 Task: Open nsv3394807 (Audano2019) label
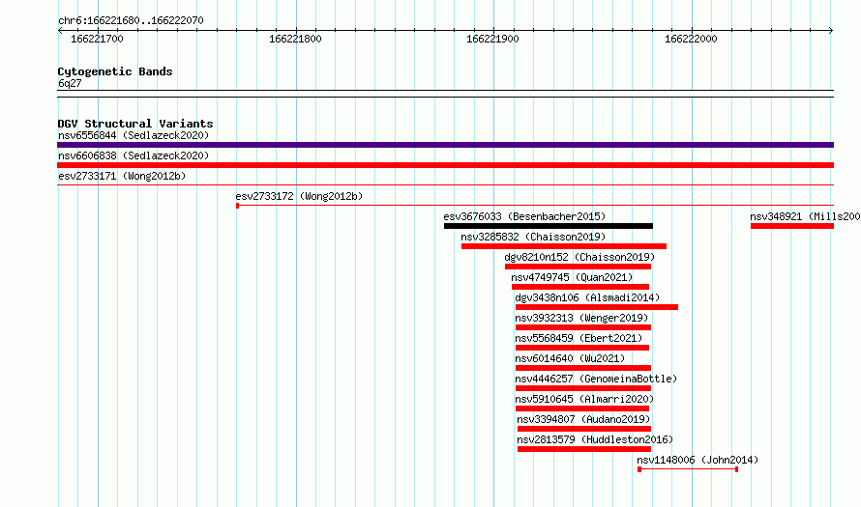click(x=583, y=419)
